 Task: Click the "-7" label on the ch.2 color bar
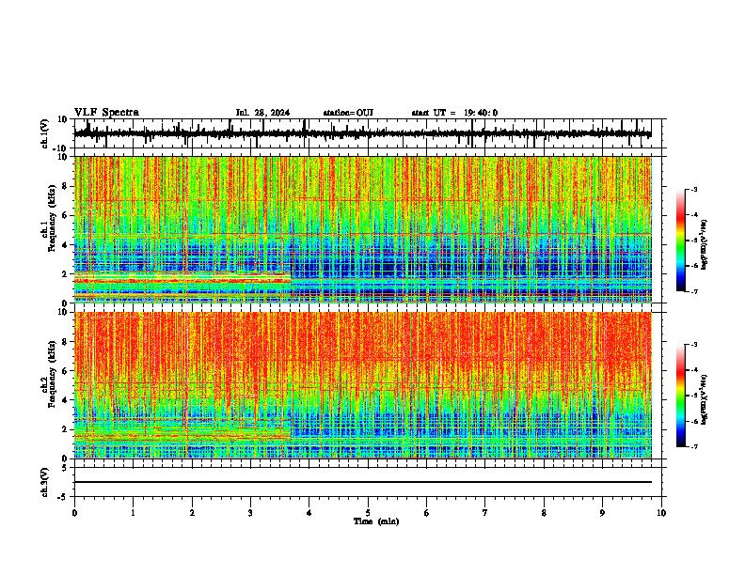(694, 447)
